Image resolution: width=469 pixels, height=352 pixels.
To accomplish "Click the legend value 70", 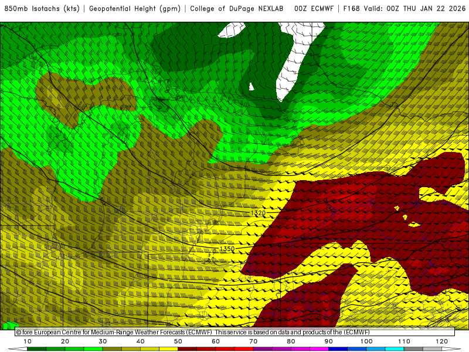I will coord(253,341).
